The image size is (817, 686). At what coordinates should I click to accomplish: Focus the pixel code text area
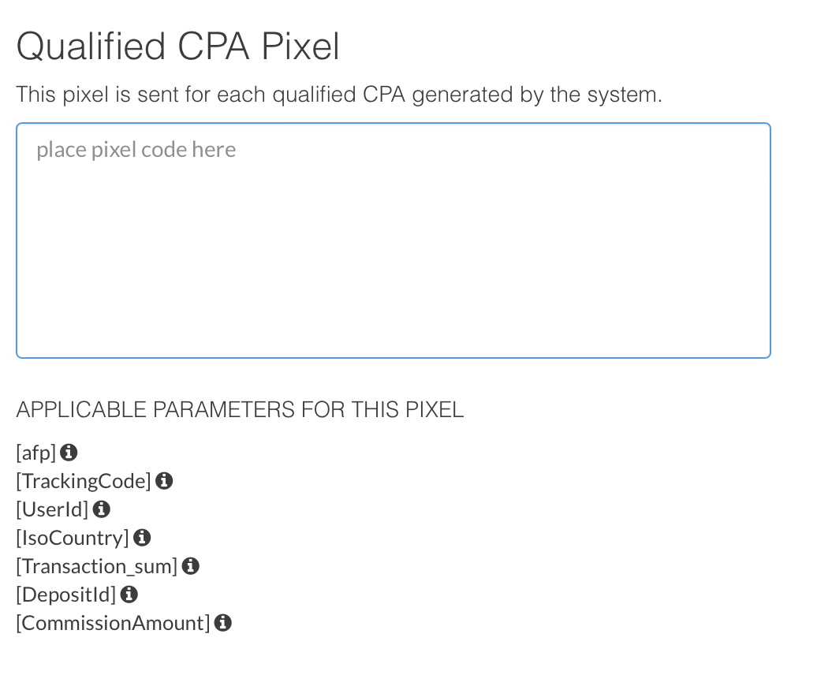(x=394, y=240)
